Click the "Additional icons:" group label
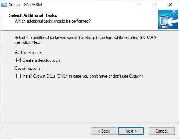179x139 pixels. click(x=29, y=52)
